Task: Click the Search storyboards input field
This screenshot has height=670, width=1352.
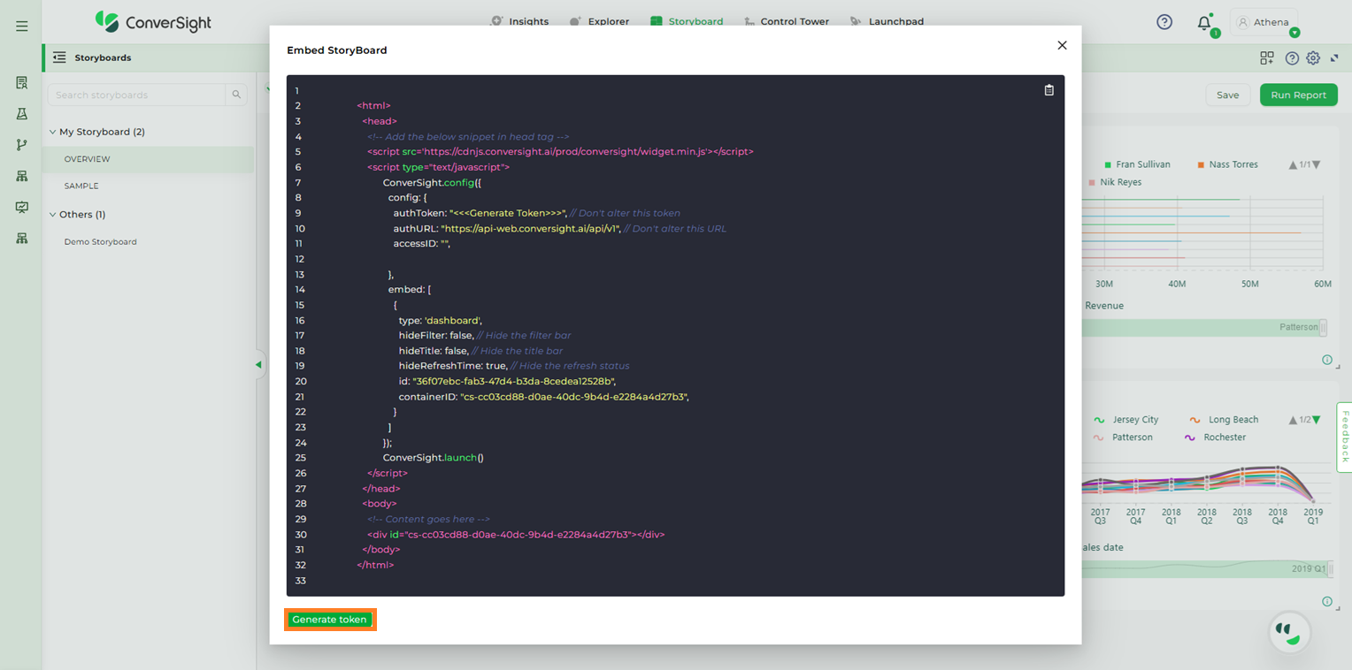Action: coord(137,95)
